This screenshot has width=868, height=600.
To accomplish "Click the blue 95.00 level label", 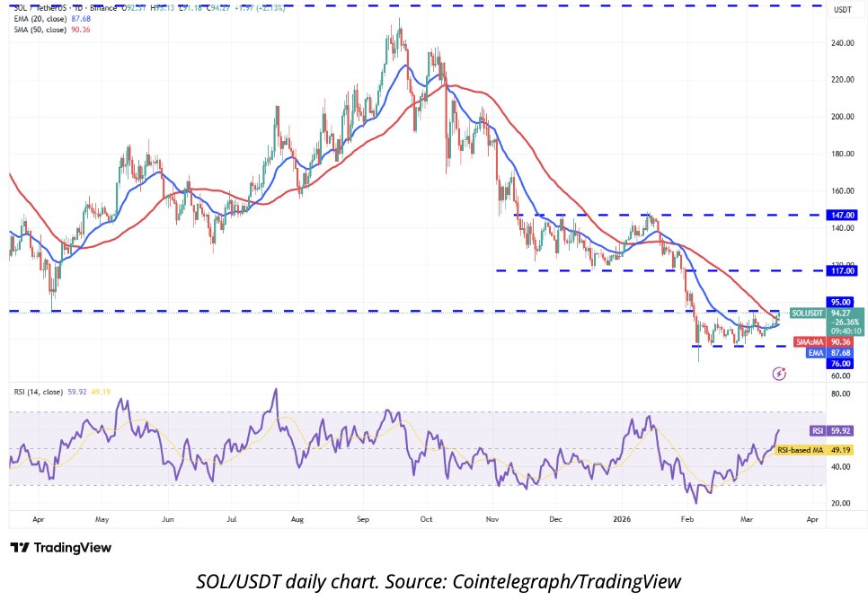I will click(x=841, y=302).
